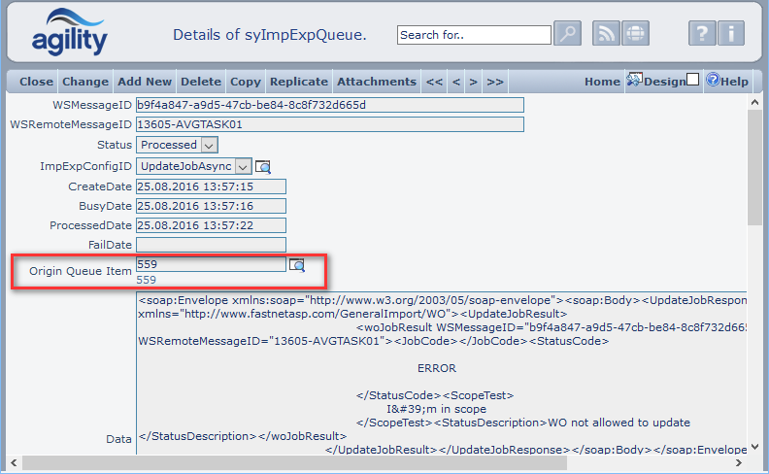Click the agility logo

point(70,32)
